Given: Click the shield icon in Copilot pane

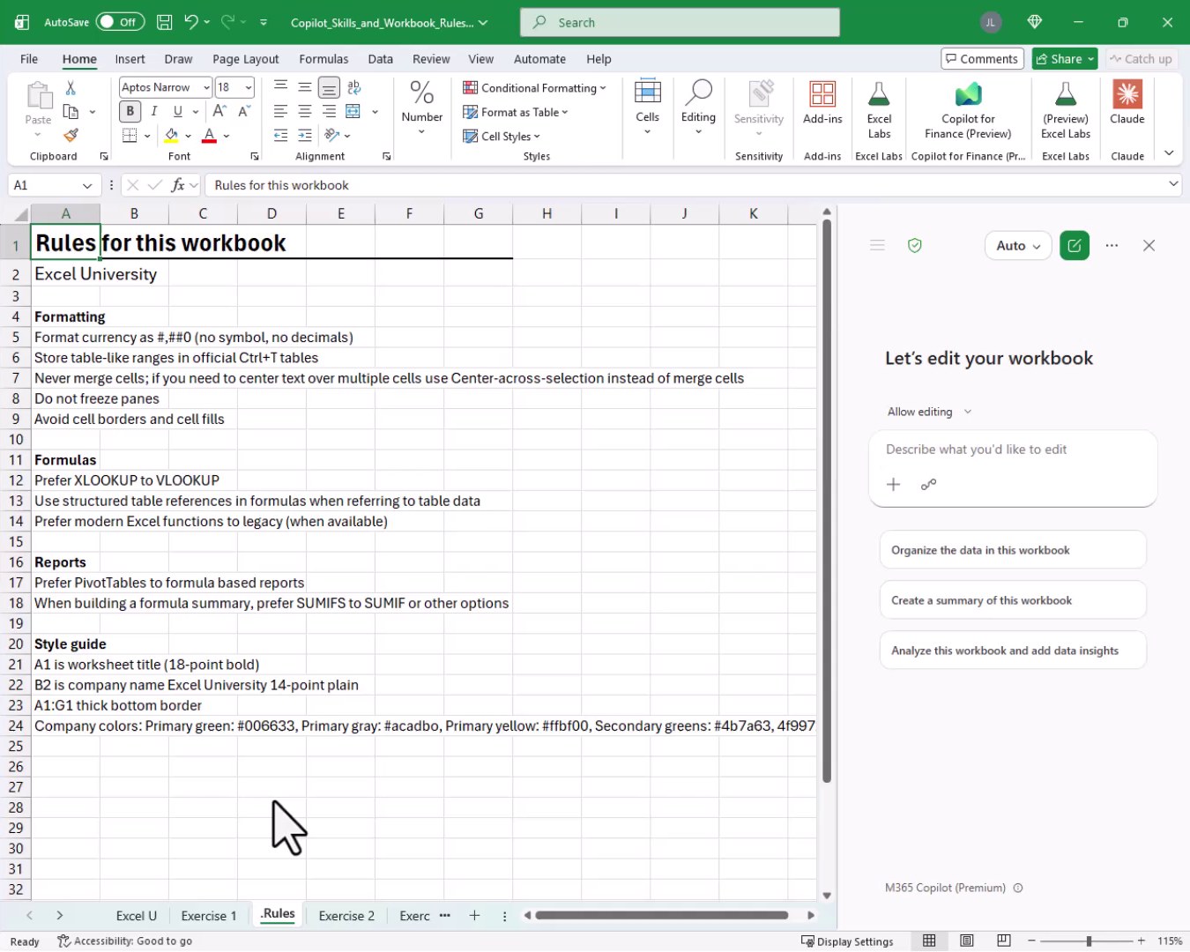Looking at the screenshot, I should [915, 246].
